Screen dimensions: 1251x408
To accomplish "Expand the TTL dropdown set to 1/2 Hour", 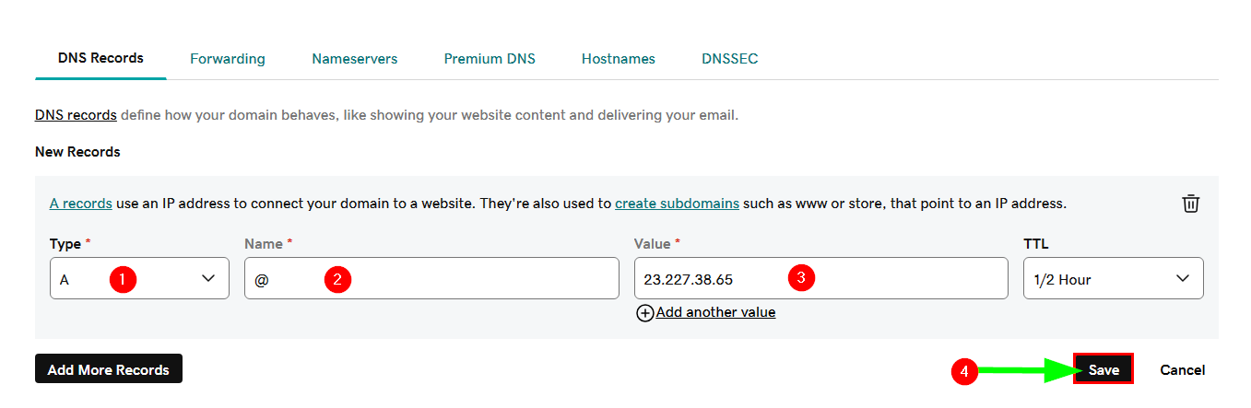I will tap(1113, 279).
